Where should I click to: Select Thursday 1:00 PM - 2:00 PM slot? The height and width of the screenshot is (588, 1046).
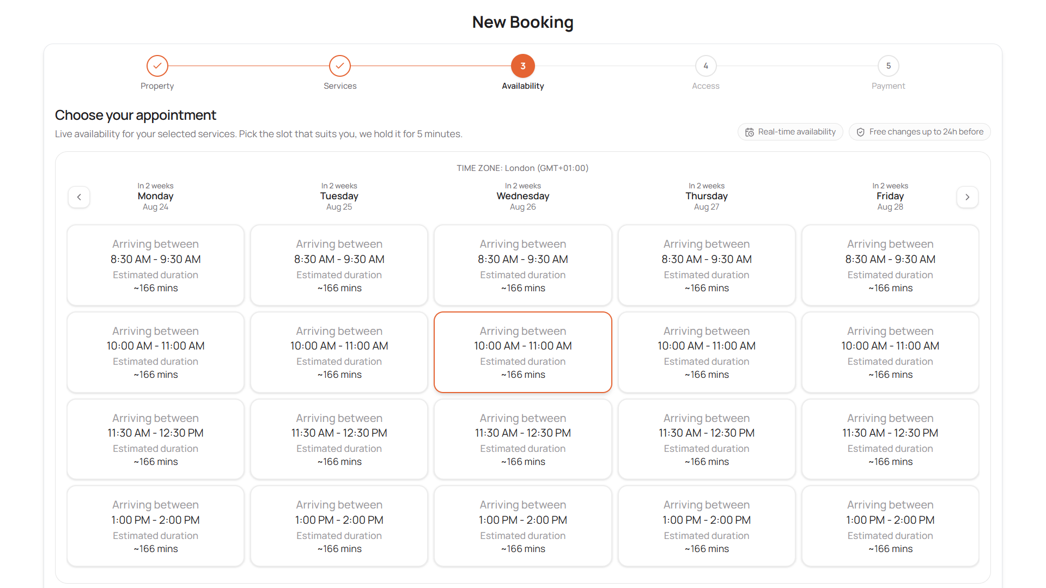point(707,526)
